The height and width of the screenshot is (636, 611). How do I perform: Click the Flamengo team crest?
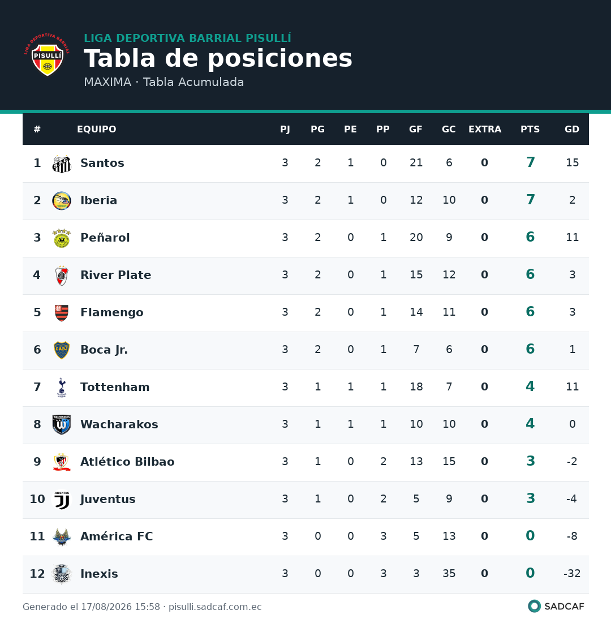pos(62,313)
